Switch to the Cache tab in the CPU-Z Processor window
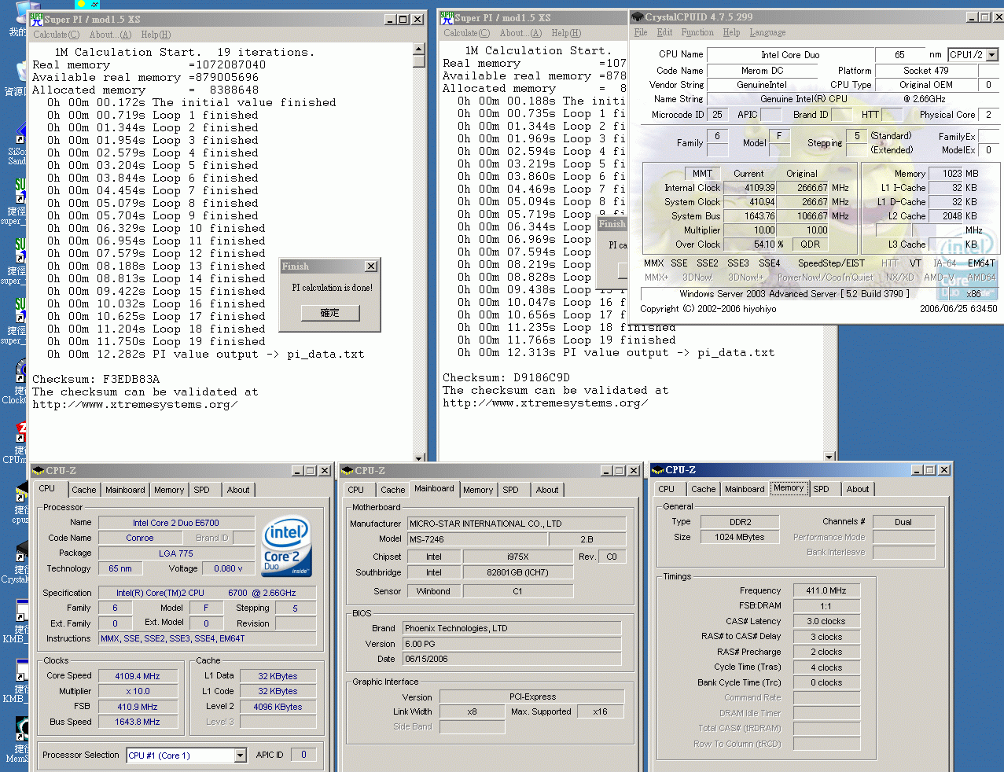This screenshot has height=772, width=1004. (x=83, y=490)
